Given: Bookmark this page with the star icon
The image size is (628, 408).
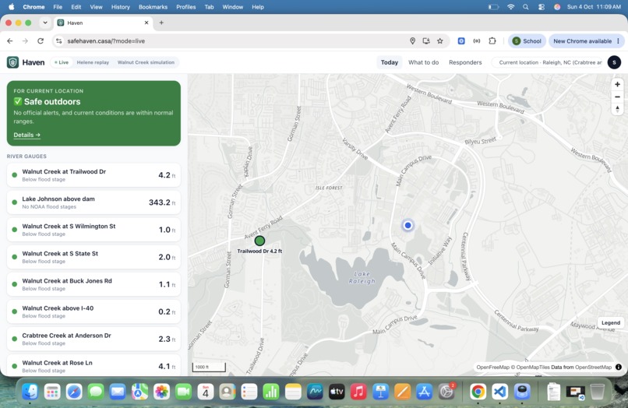Looking at the screenshot, I should [x=439, y=40].
